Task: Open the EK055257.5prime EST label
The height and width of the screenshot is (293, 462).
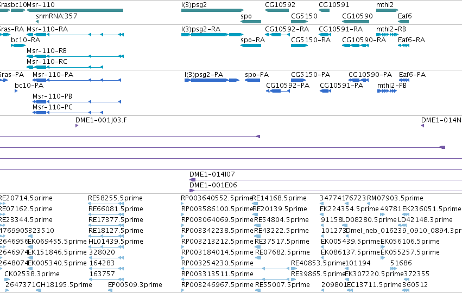Action: (410, 252)
